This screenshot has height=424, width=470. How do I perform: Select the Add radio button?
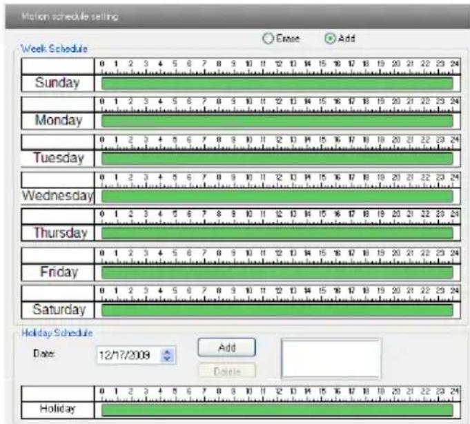tap(330, 39)
